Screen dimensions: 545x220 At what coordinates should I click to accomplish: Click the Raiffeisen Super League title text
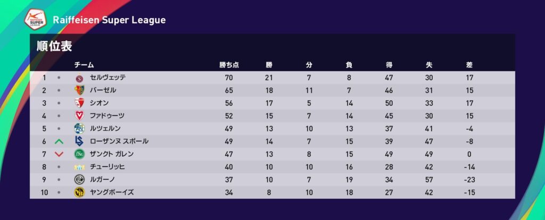click(109, 20)
